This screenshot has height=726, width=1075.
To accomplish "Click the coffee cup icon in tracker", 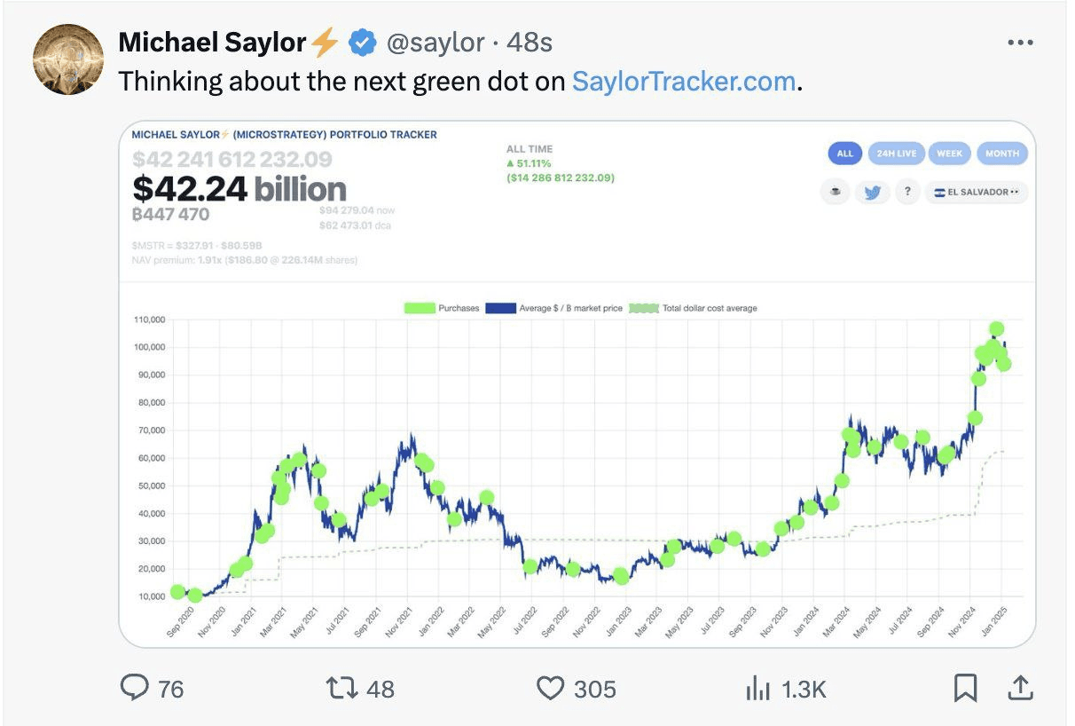I will (835, 192).
